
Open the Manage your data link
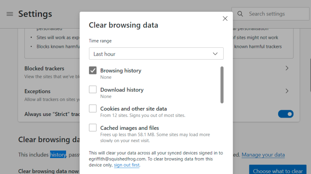point(263,155)
